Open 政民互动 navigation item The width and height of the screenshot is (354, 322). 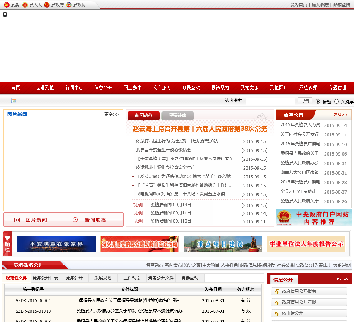[x=191, y=87]
